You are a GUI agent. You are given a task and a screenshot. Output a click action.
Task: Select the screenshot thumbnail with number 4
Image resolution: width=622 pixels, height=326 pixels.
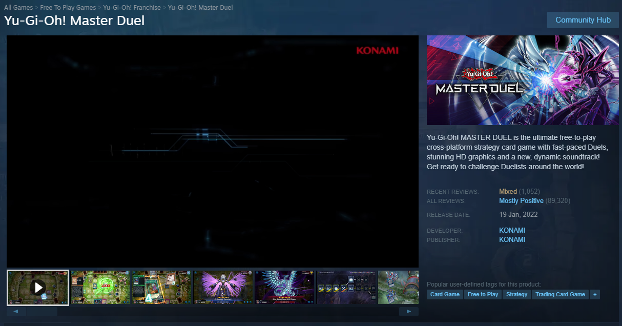coord(161,288)
